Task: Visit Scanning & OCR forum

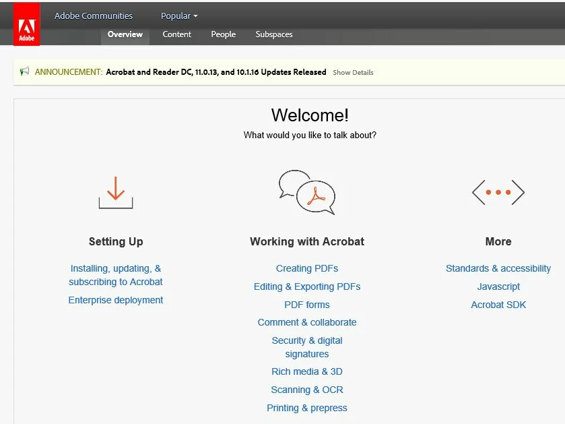Action: (307, 390)
